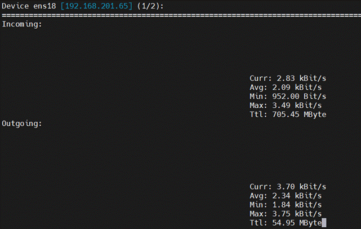Click the outgoing Avg 2.34 kBit/s line

pos(286,196)
